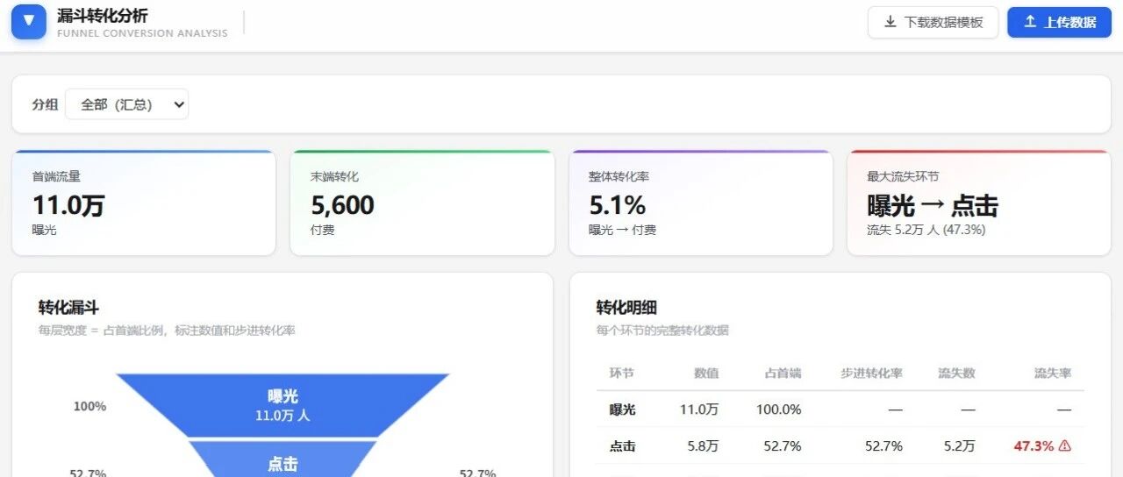This screenshot has height=477, width=1123.
Task: Click the 曝光 funnel segment 11.0万 人
Action: (283, 405)
